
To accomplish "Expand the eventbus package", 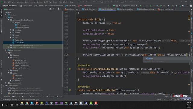I will [11, 30].
